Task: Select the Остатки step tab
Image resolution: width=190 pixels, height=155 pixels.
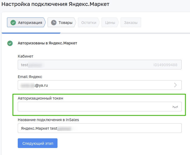Action: pyautogui.click(x=89, y=22)
